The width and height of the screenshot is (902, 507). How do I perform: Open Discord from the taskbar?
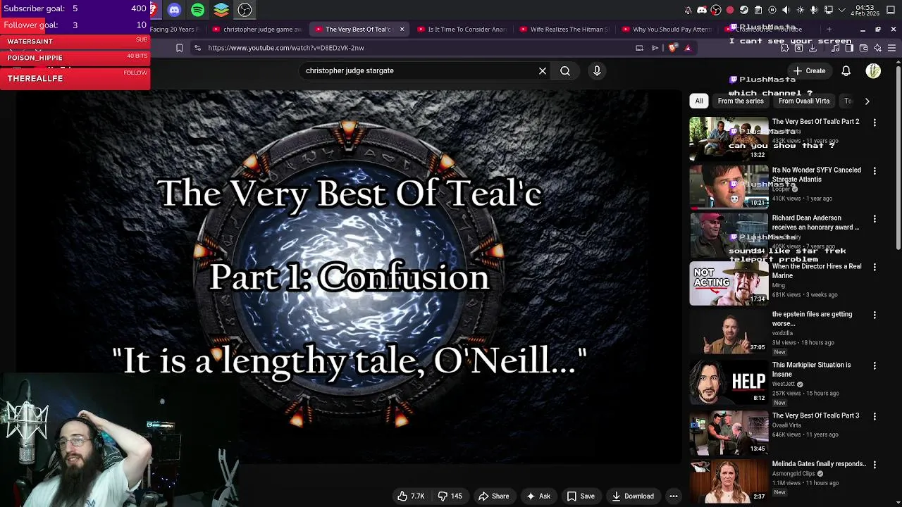[x=174, y=10]
